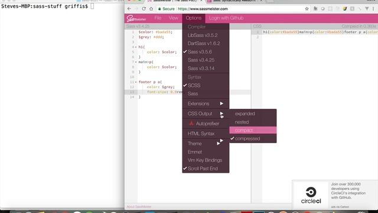Toggle Autoprefixer on
The width and height of the screenshot is (378, 213).
[x=206, y=124]
